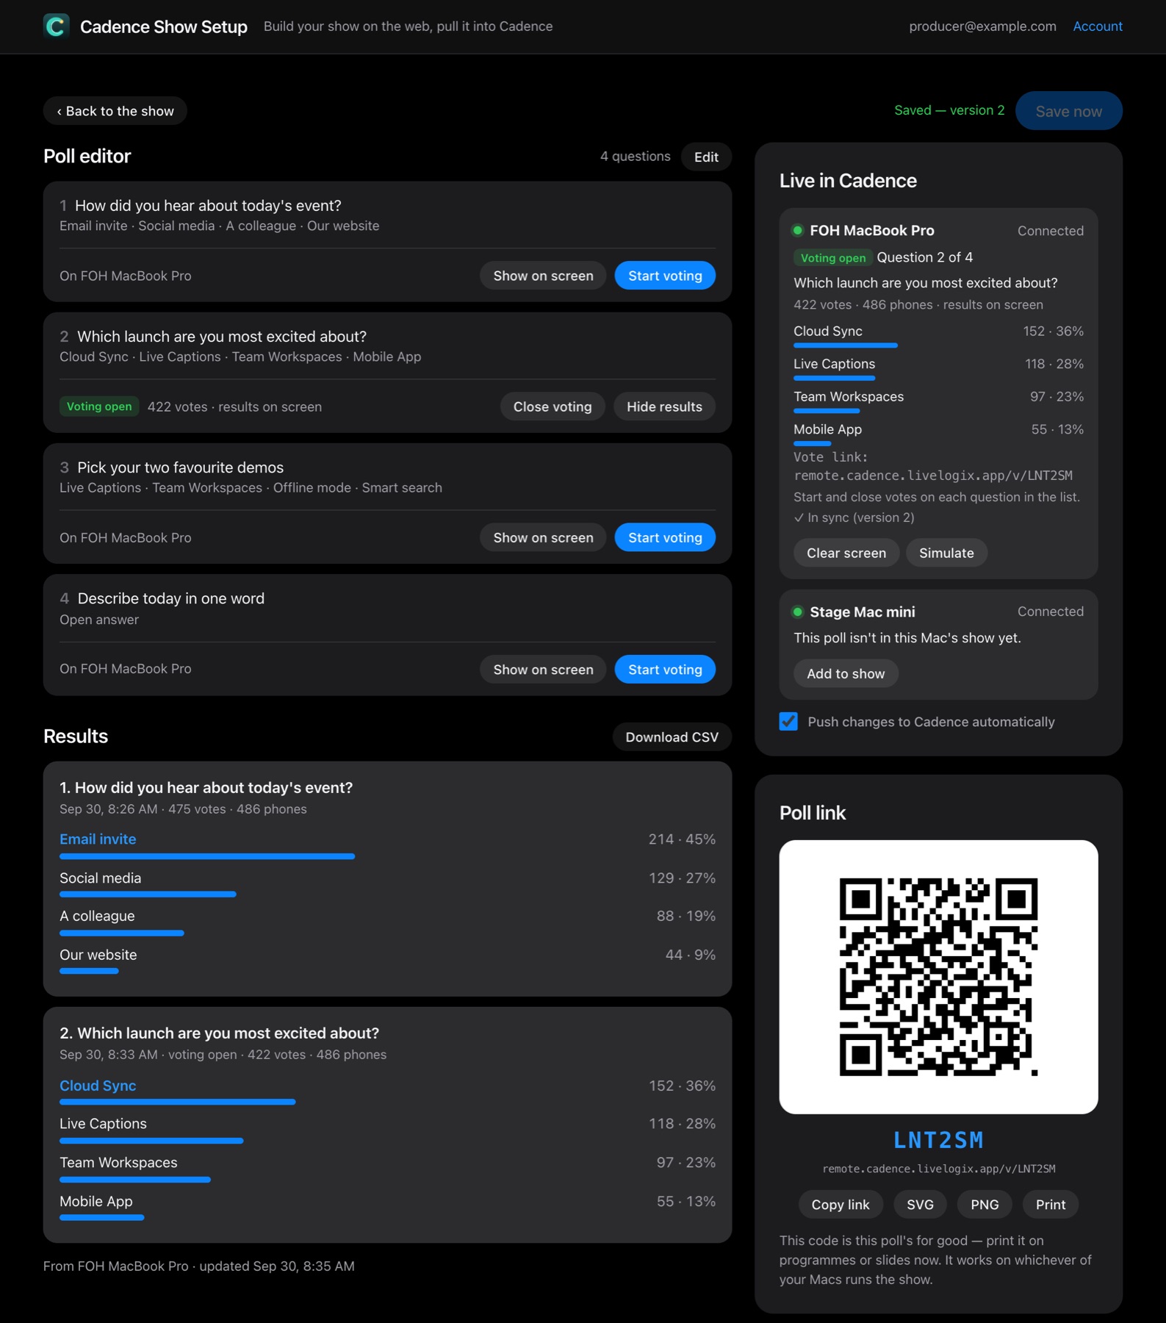The image size is (1166, 1323).
Task: Click the Save now button
Action: (1068, 111)
